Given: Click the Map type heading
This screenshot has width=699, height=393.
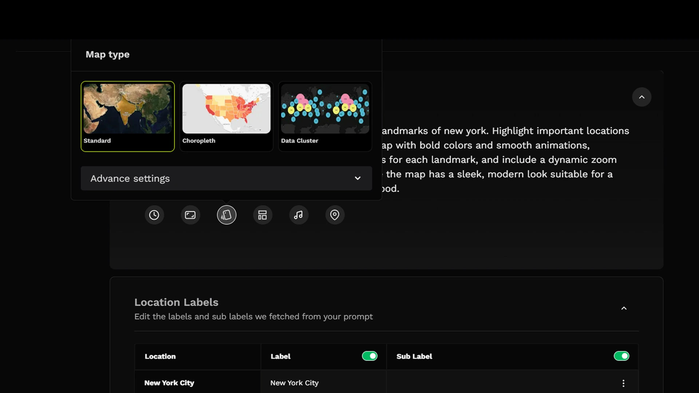Looking at the screenshot, I should coord(107,54).
